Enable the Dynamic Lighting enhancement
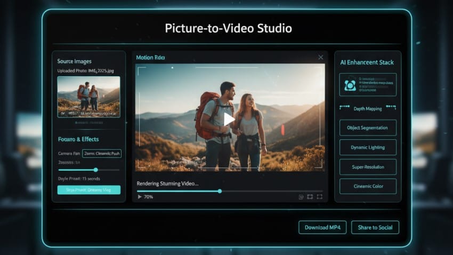This screenshot has height=255, width=453. tap(368, 147)
